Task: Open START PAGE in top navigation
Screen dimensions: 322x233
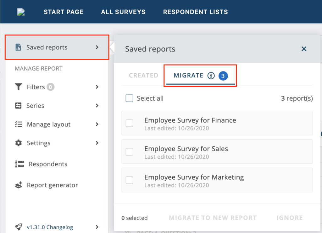Action: [64, 12]
